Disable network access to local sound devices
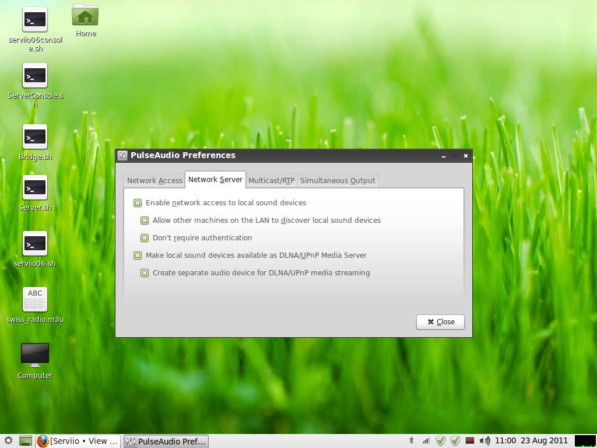 coord(138,203)
